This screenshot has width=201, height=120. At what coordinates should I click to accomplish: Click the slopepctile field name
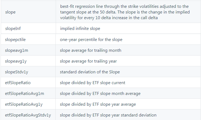tap(15, 39)
